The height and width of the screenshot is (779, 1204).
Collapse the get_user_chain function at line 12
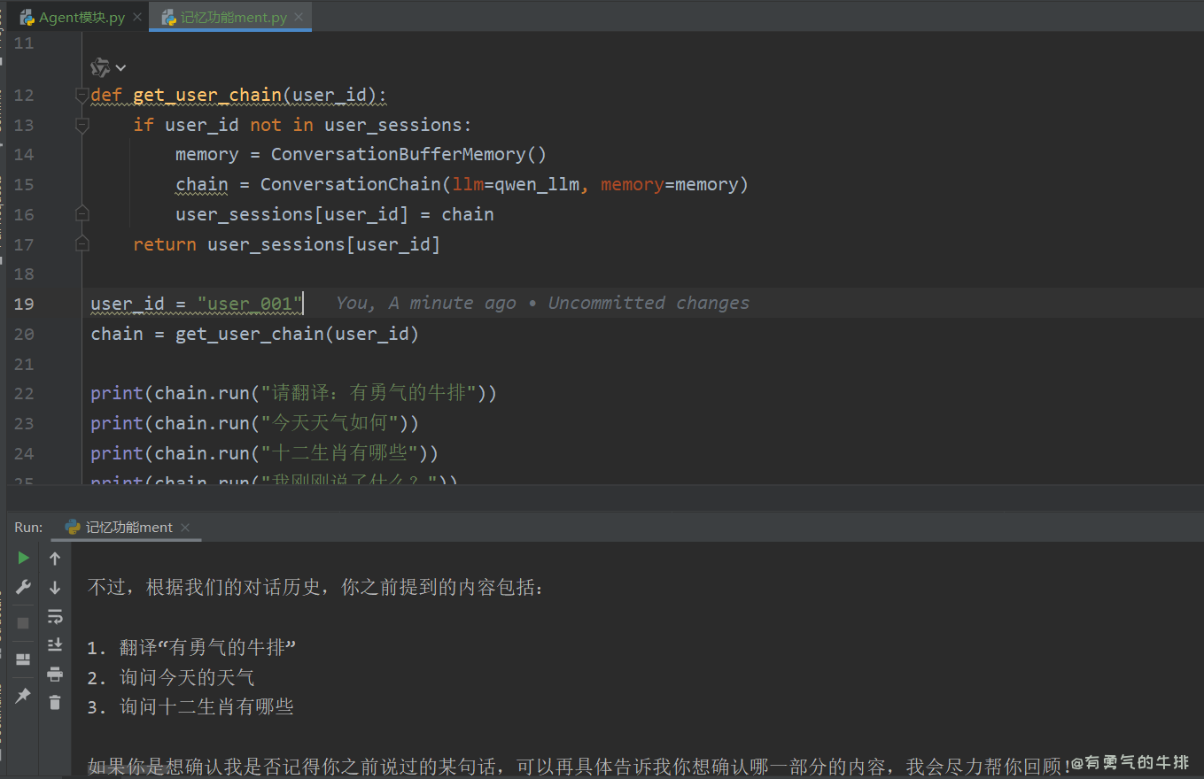[x=82, y=95]
